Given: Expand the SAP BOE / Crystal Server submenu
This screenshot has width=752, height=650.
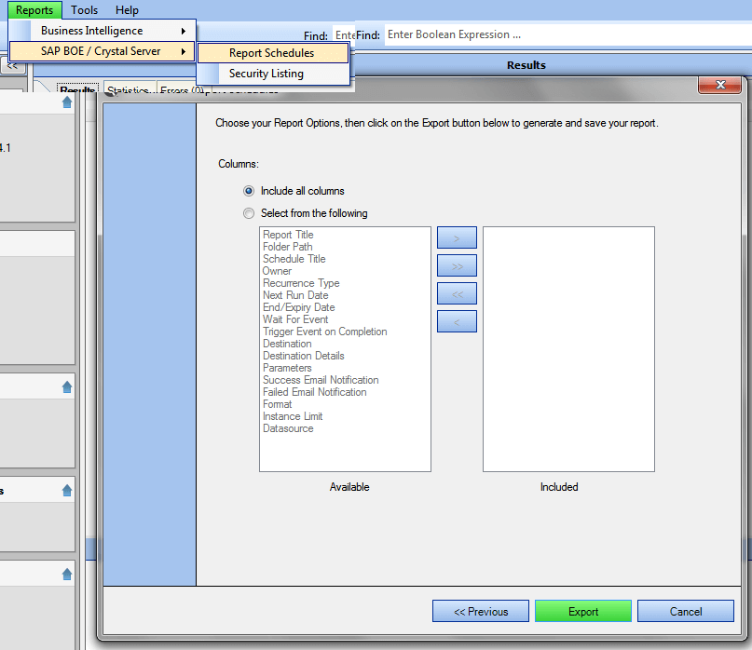Looking at the screenshot, I should coord(101,51).
